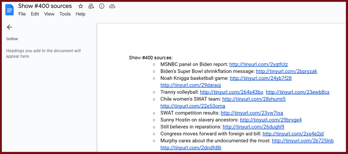Star the Show #400 sources document
The height and width of the screenshot is (154, 348).
(81, 6)
